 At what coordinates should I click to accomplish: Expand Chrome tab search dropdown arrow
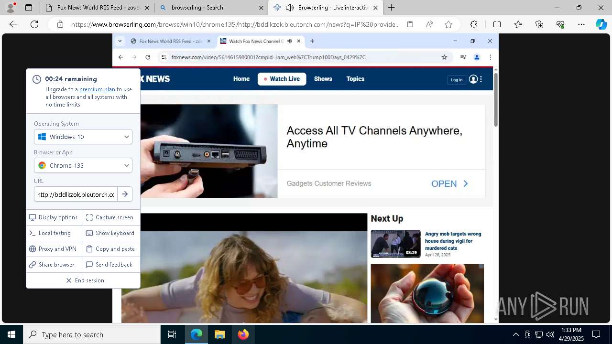point(120,41)
